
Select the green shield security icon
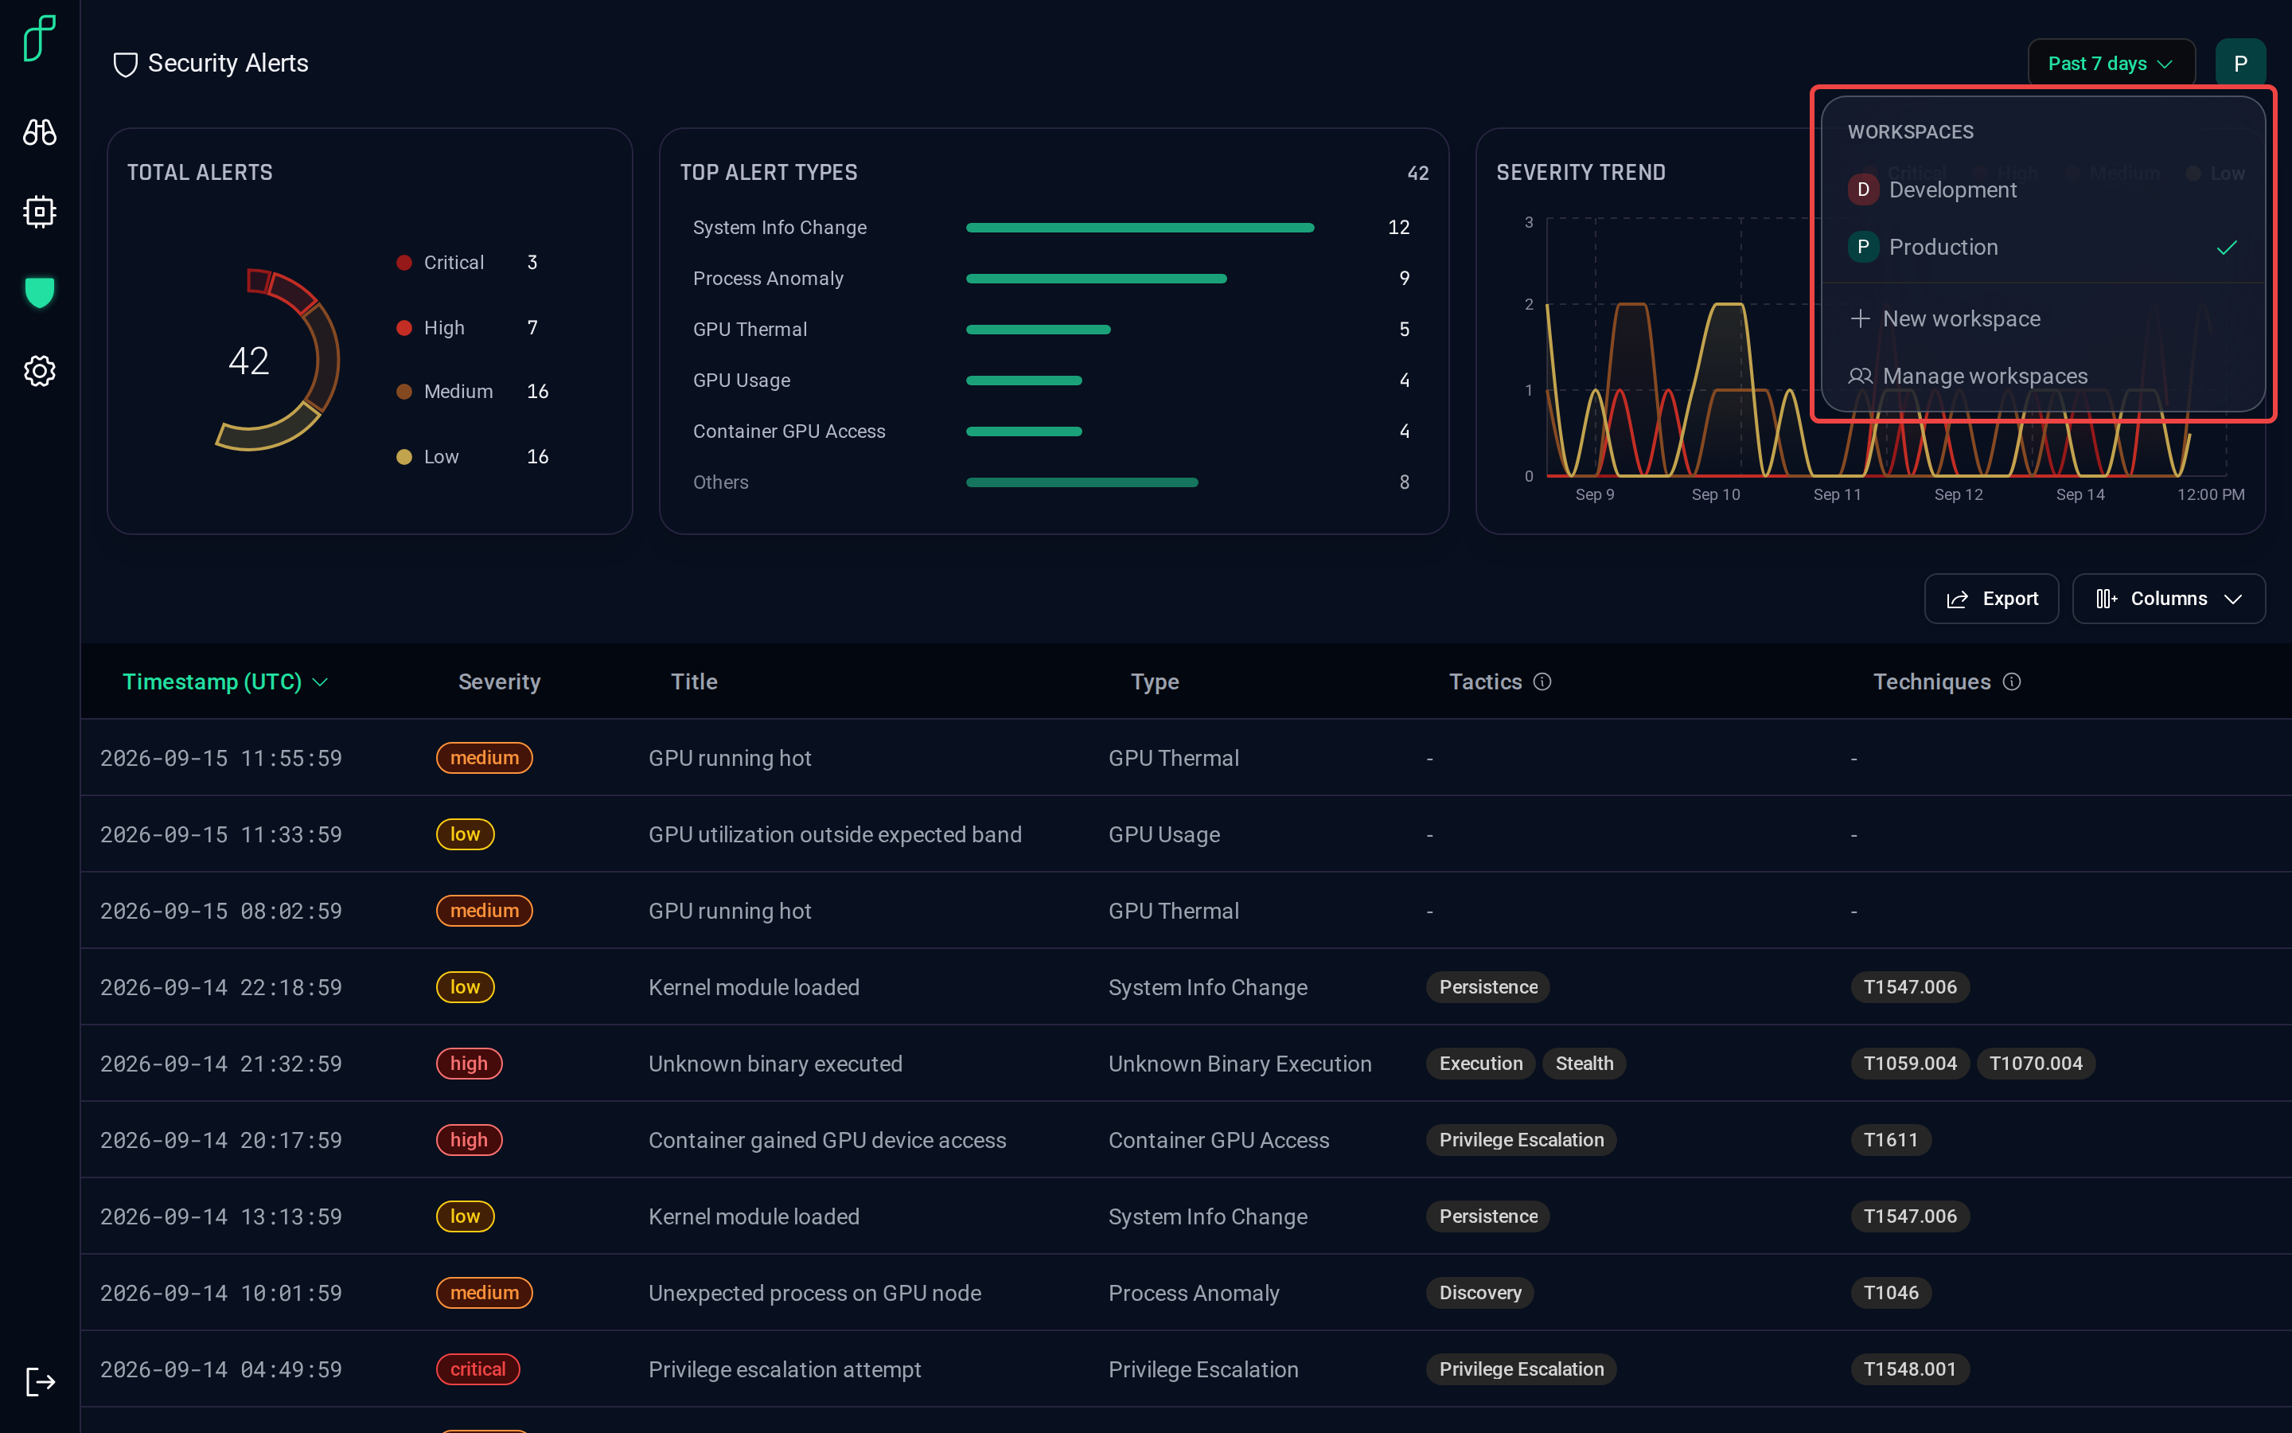(x=40, y=292)
